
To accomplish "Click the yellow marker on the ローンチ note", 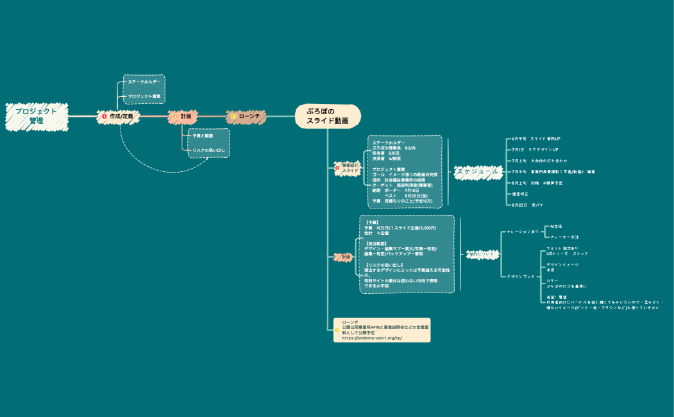I will click(x=337, y=330).
